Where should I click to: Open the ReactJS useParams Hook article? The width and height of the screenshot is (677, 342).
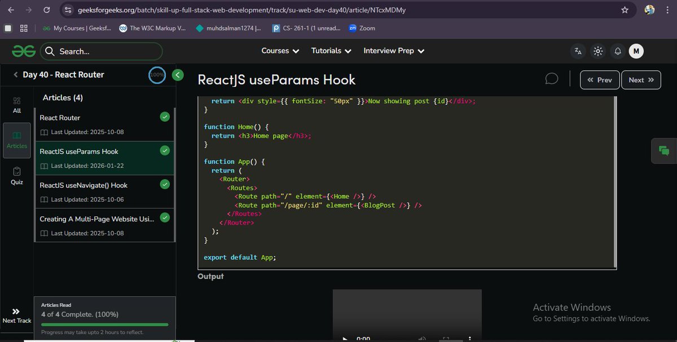click(105, 158)
